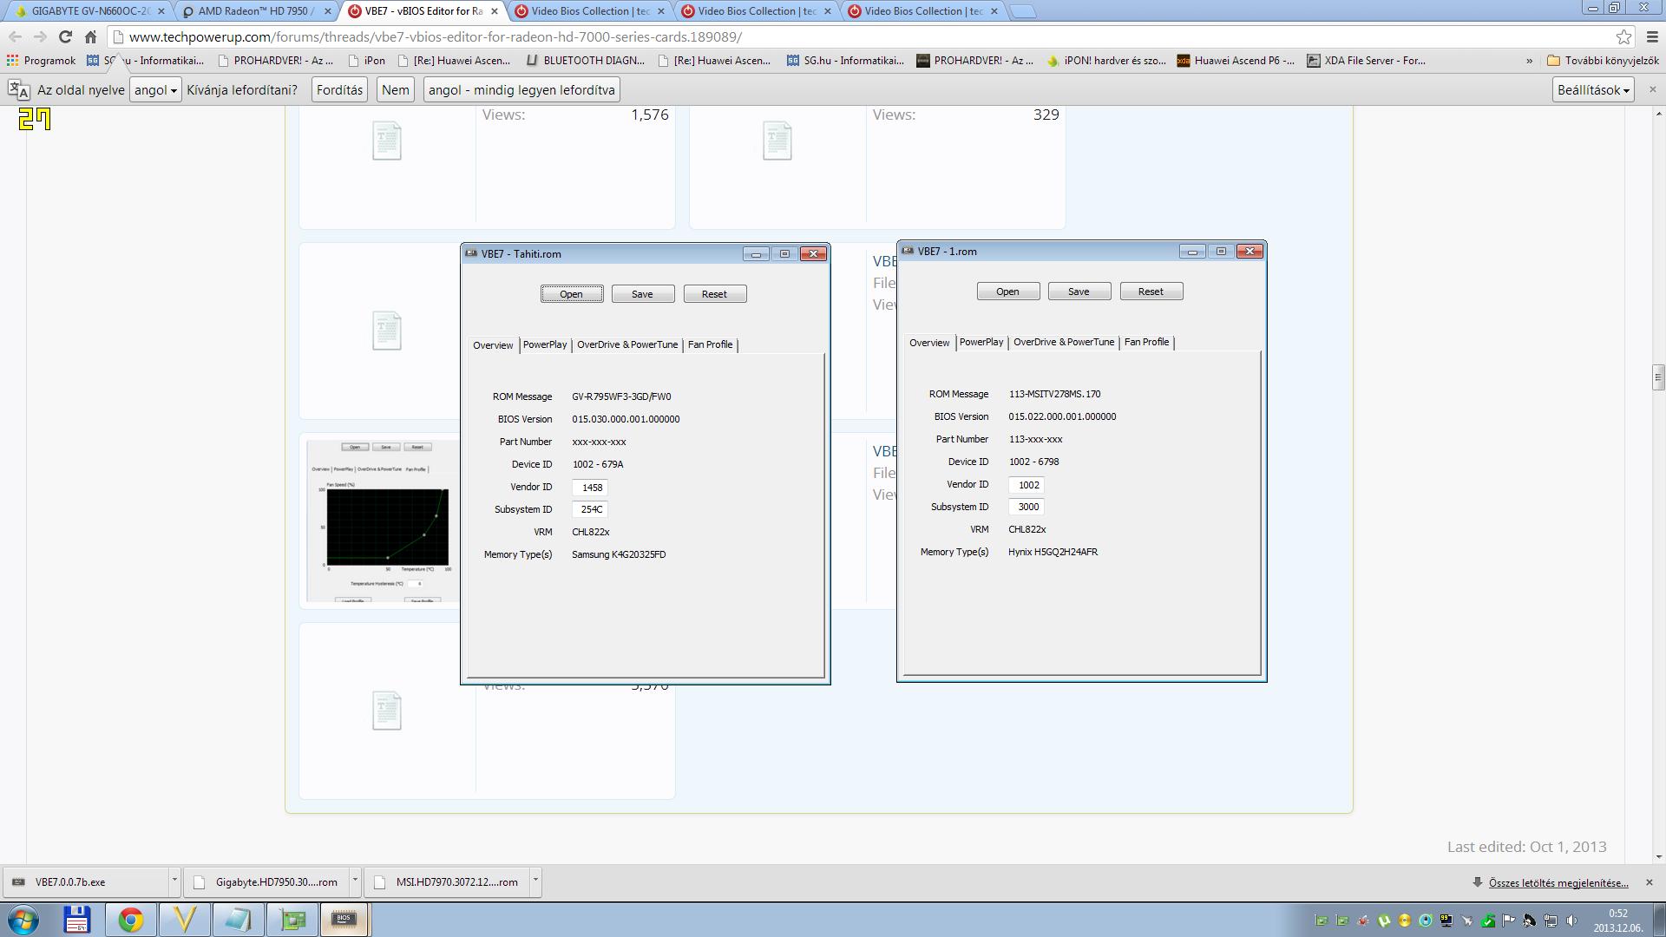Open Chrome menu hamburger icon
The width and height of the screenshot is (1666, 937).
1652,37
